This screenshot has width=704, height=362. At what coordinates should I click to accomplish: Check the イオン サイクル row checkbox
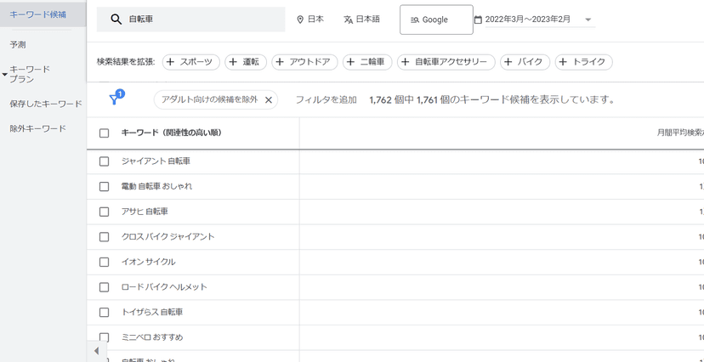105,262
